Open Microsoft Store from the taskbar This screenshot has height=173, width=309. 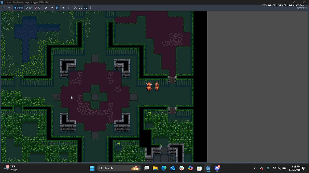click(x=199, y=168)
